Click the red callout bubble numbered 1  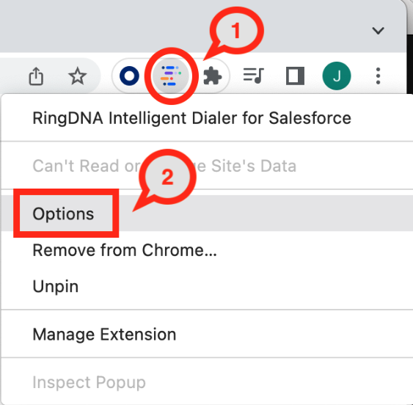coord(236,31)
